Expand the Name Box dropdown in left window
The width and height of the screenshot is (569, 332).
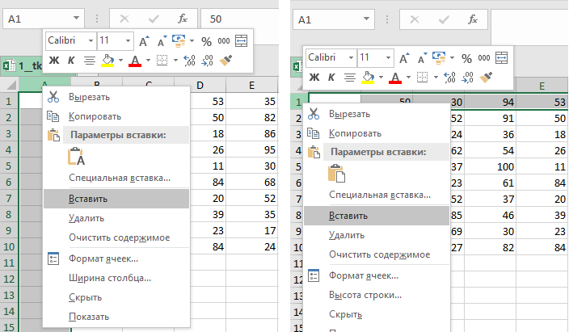(x=77, y=18)
